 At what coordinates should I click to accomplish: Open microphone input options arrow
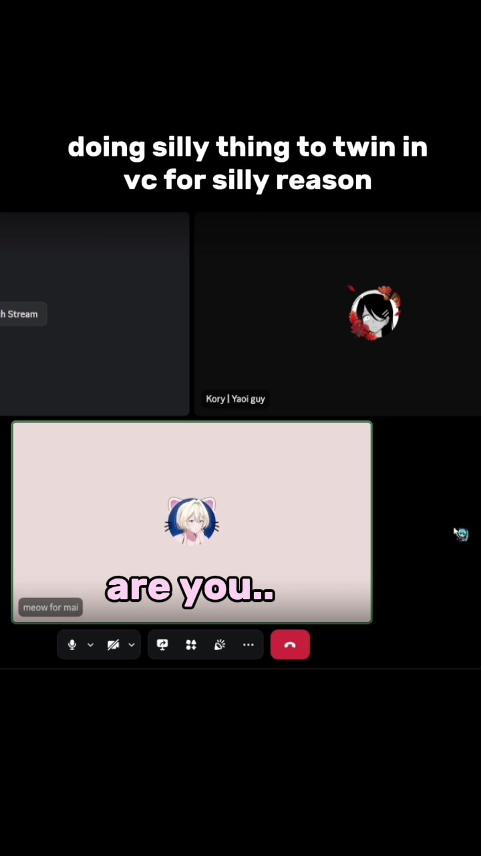[91, 645]
